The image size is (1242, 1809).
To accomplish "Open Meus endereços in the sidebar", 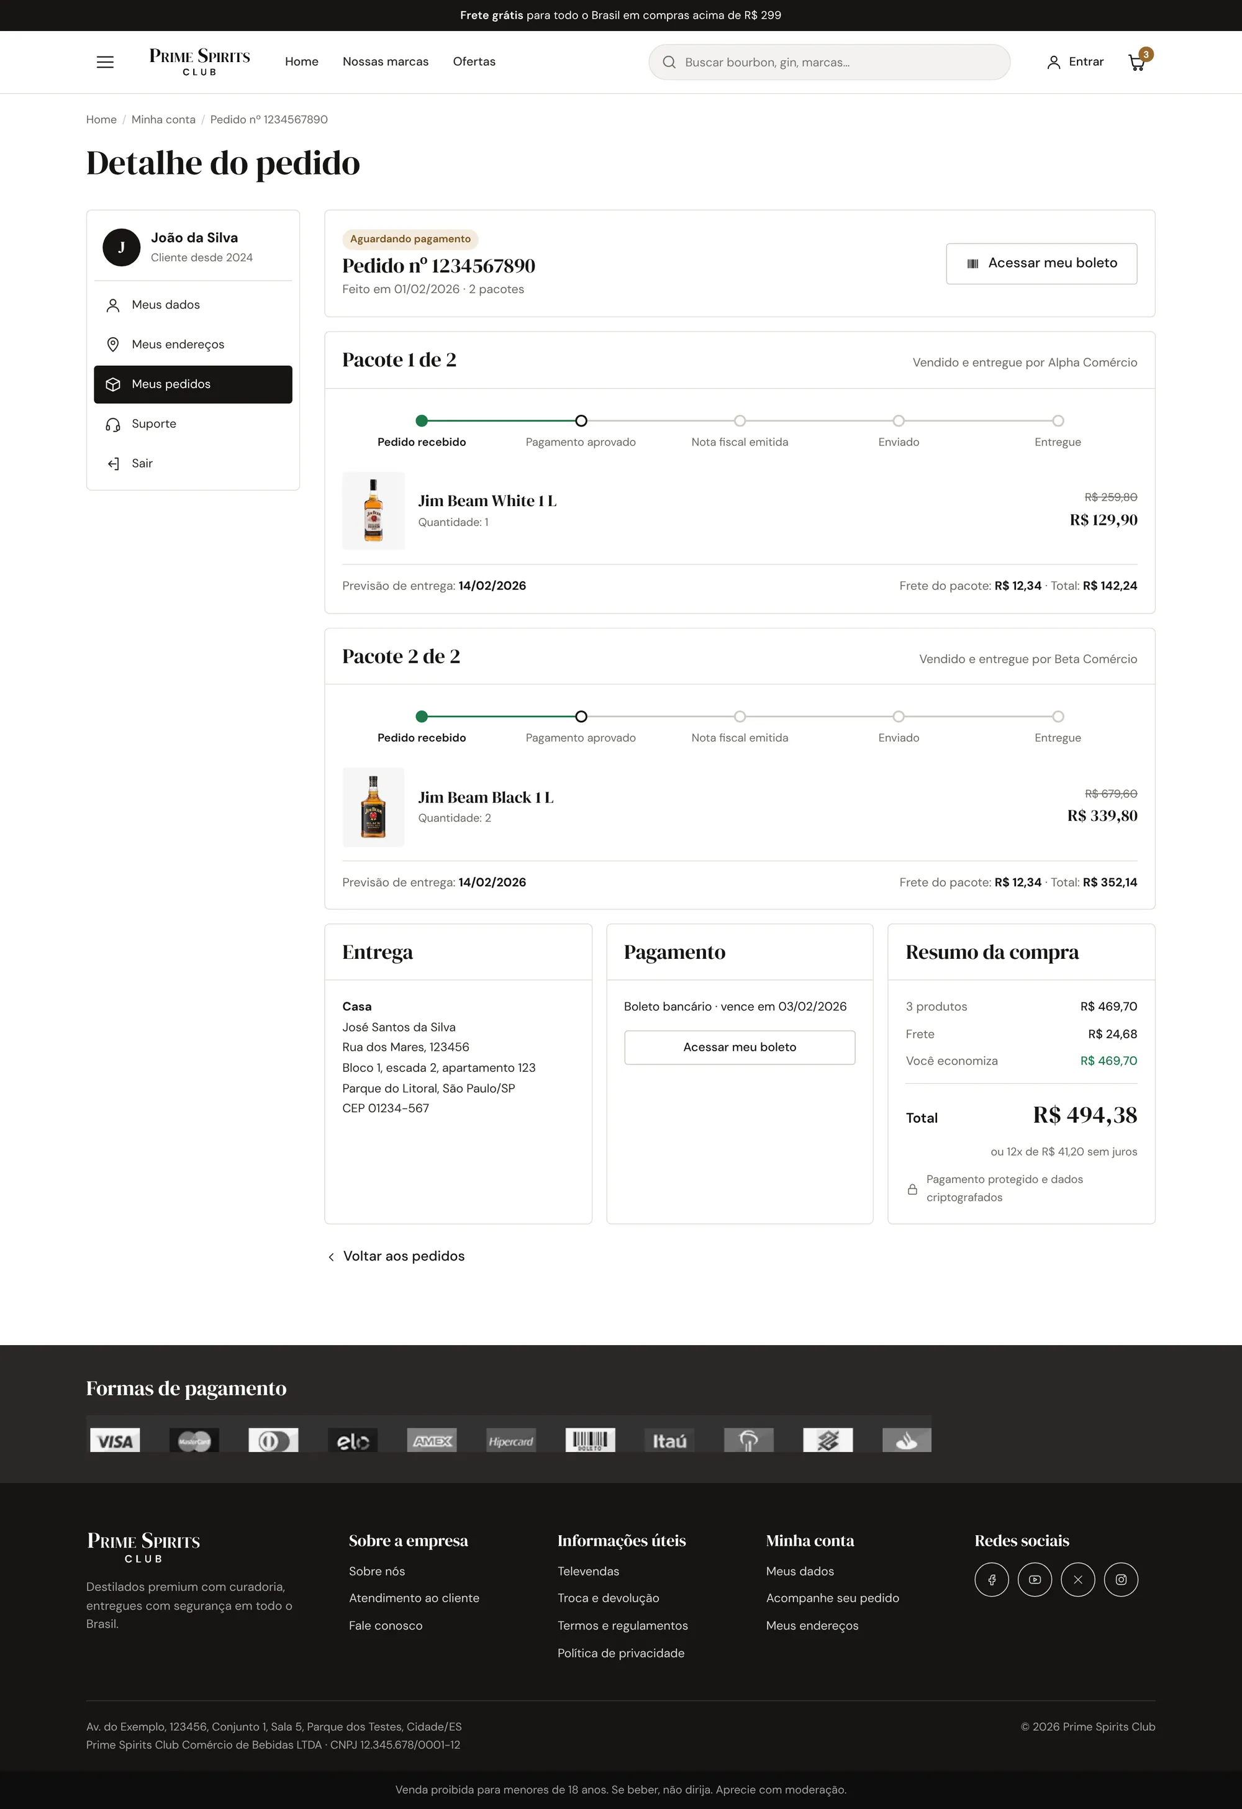I will tap(193, 345).
